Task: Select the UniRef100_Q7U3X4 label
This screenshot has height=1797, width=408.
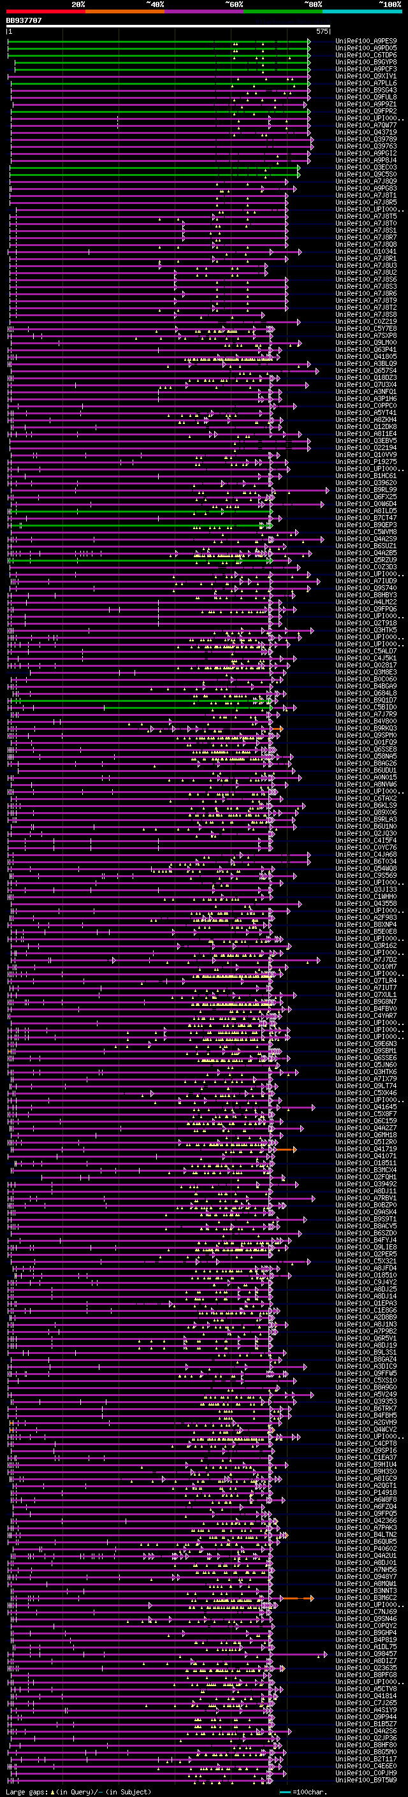Action: click(x=366, y=384)
